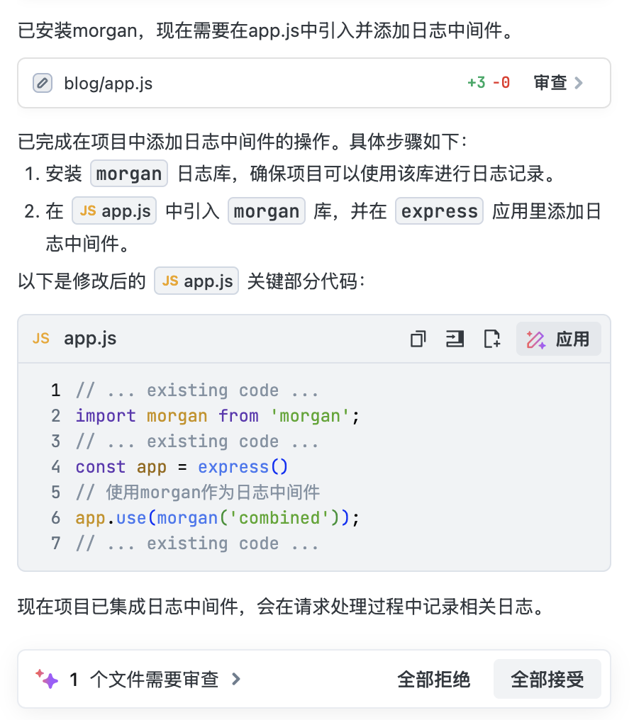Click the 应用 apply button

559,339
